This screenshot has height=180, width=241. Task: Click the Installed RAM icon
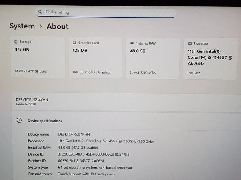pyautogui.click(x=132, y=43)
